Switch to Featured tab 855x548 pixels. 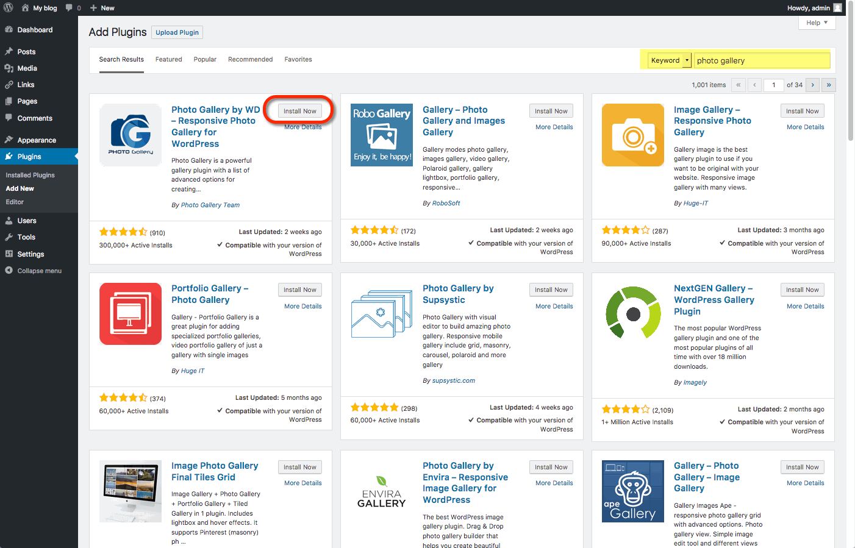[168, 59]
